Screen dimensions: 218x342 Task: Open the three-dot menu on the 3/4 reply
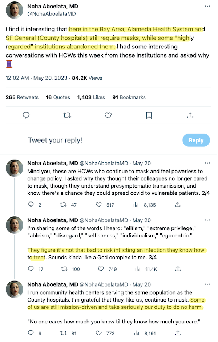click(x=207, y=220)
